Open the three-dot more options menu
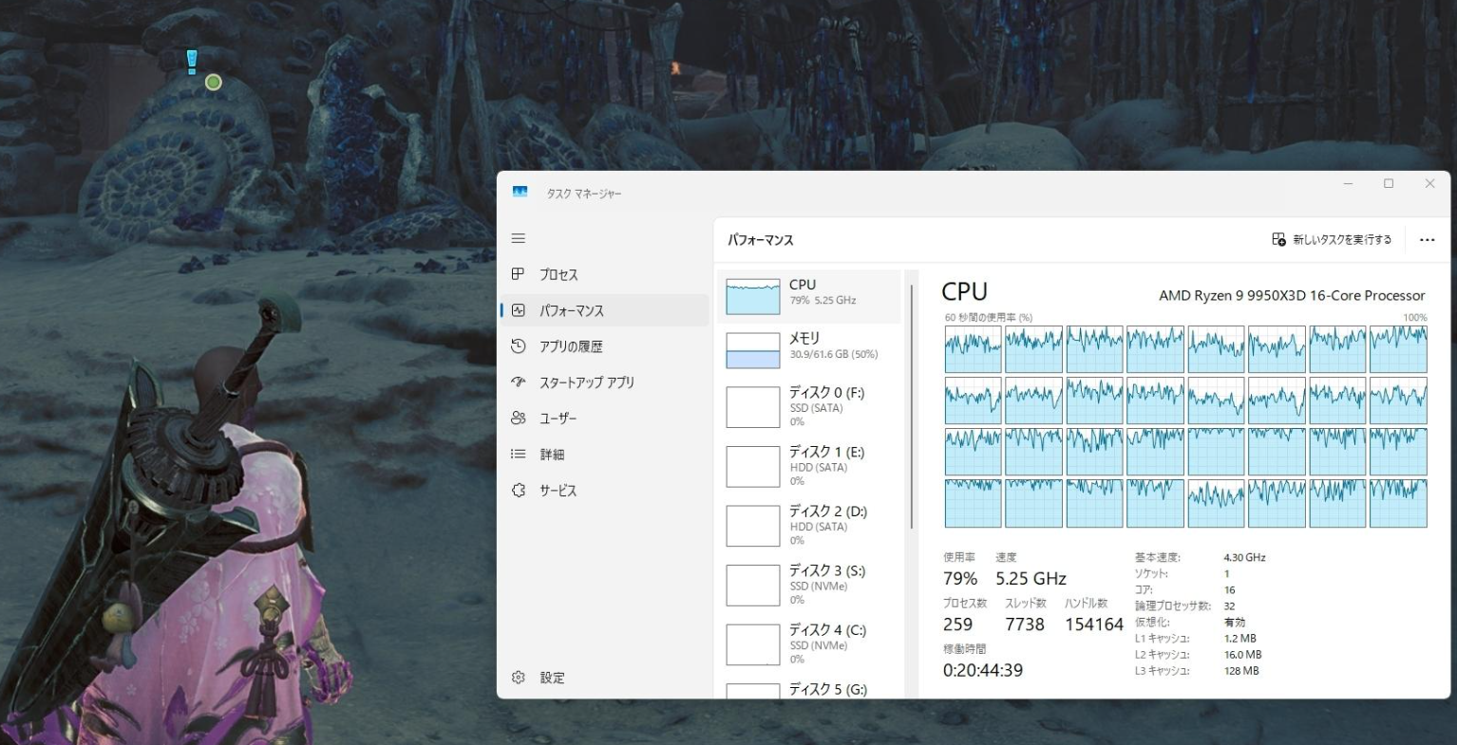 pyautogui.click(x=1427, y=240)
